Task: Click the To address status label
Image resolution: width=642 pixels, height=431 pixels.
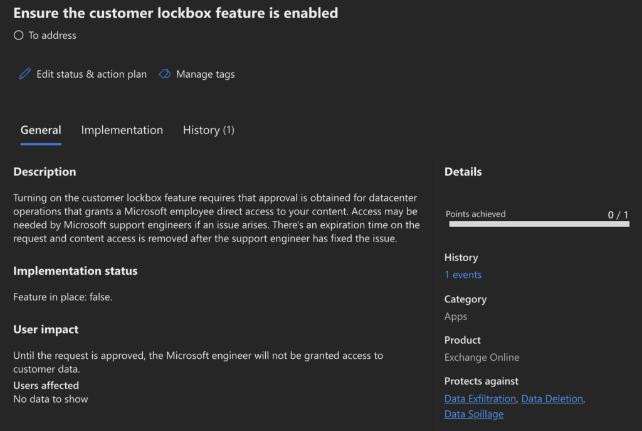Action: tap(52, 36)
